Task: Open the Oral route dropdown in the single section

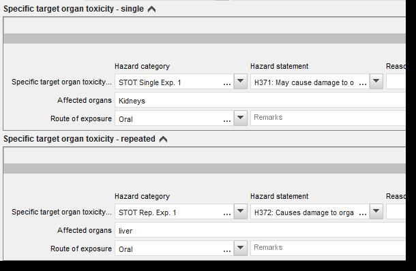Action: pyautogui.click(x=240, y=118)
